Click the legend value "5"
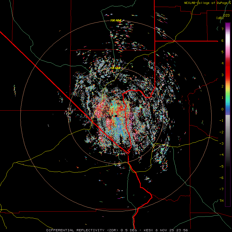The width and height of the screenshot is (232, 232). pyautogui.click(x=222, y=52)
